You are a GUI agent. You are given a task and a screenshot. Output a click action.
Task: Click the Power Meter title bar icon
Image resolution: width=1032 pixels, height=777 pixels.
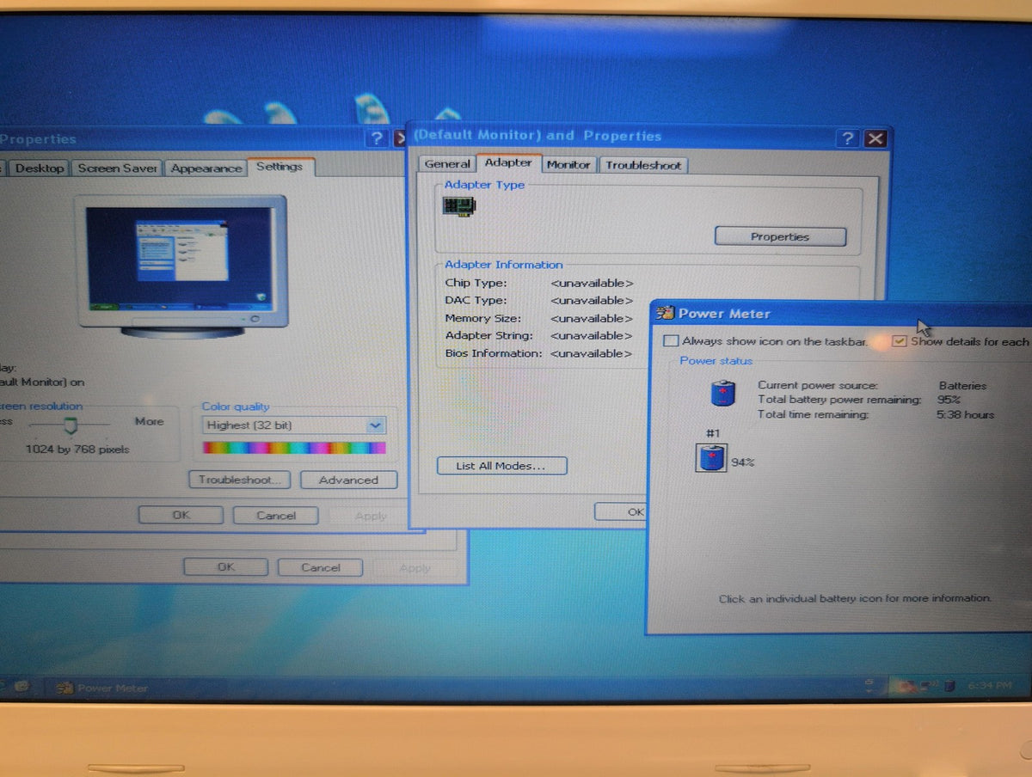coord(664,314)
